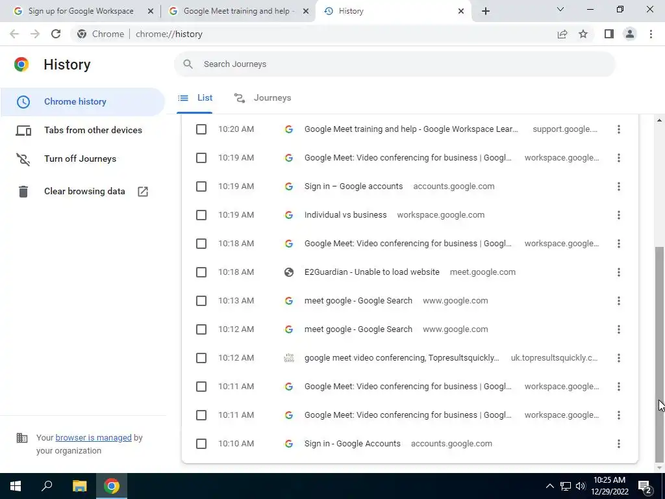This screenshot has height=499, width=665.
Task: Click the scrollbar down arrow
Action: tap(659, 468)
